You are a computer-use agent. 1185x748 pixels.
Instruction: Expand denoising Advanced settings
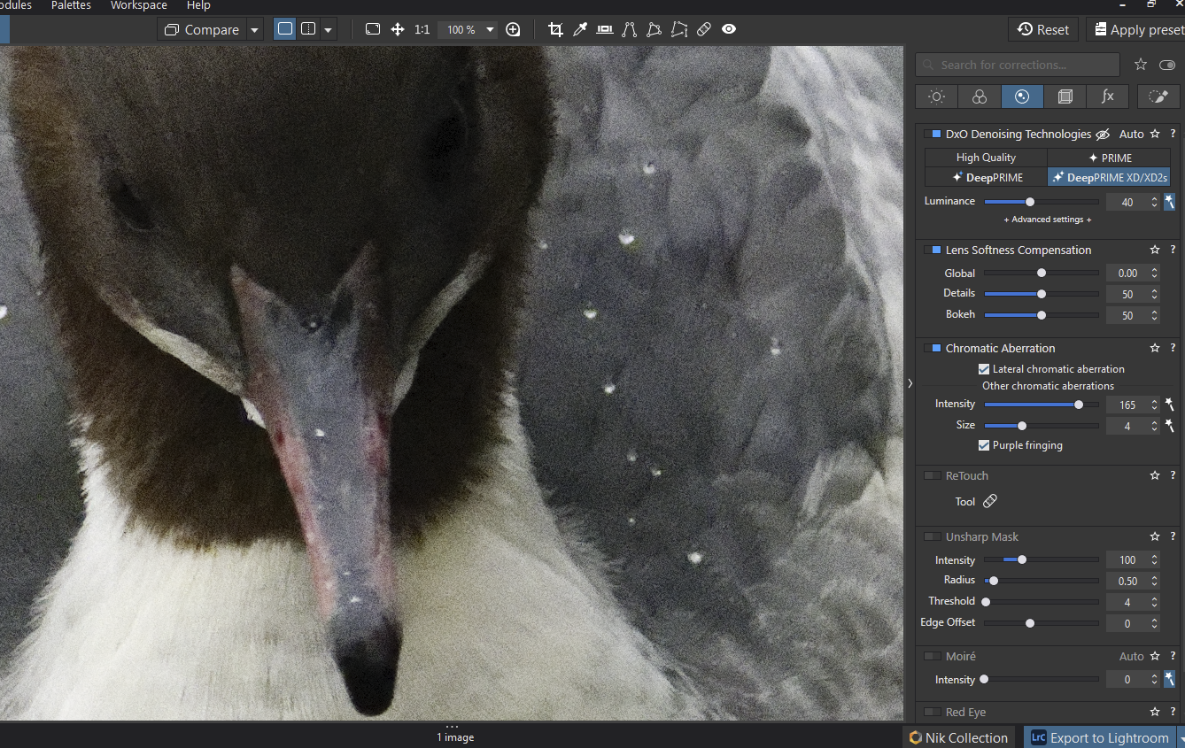tap(1048, 220)
